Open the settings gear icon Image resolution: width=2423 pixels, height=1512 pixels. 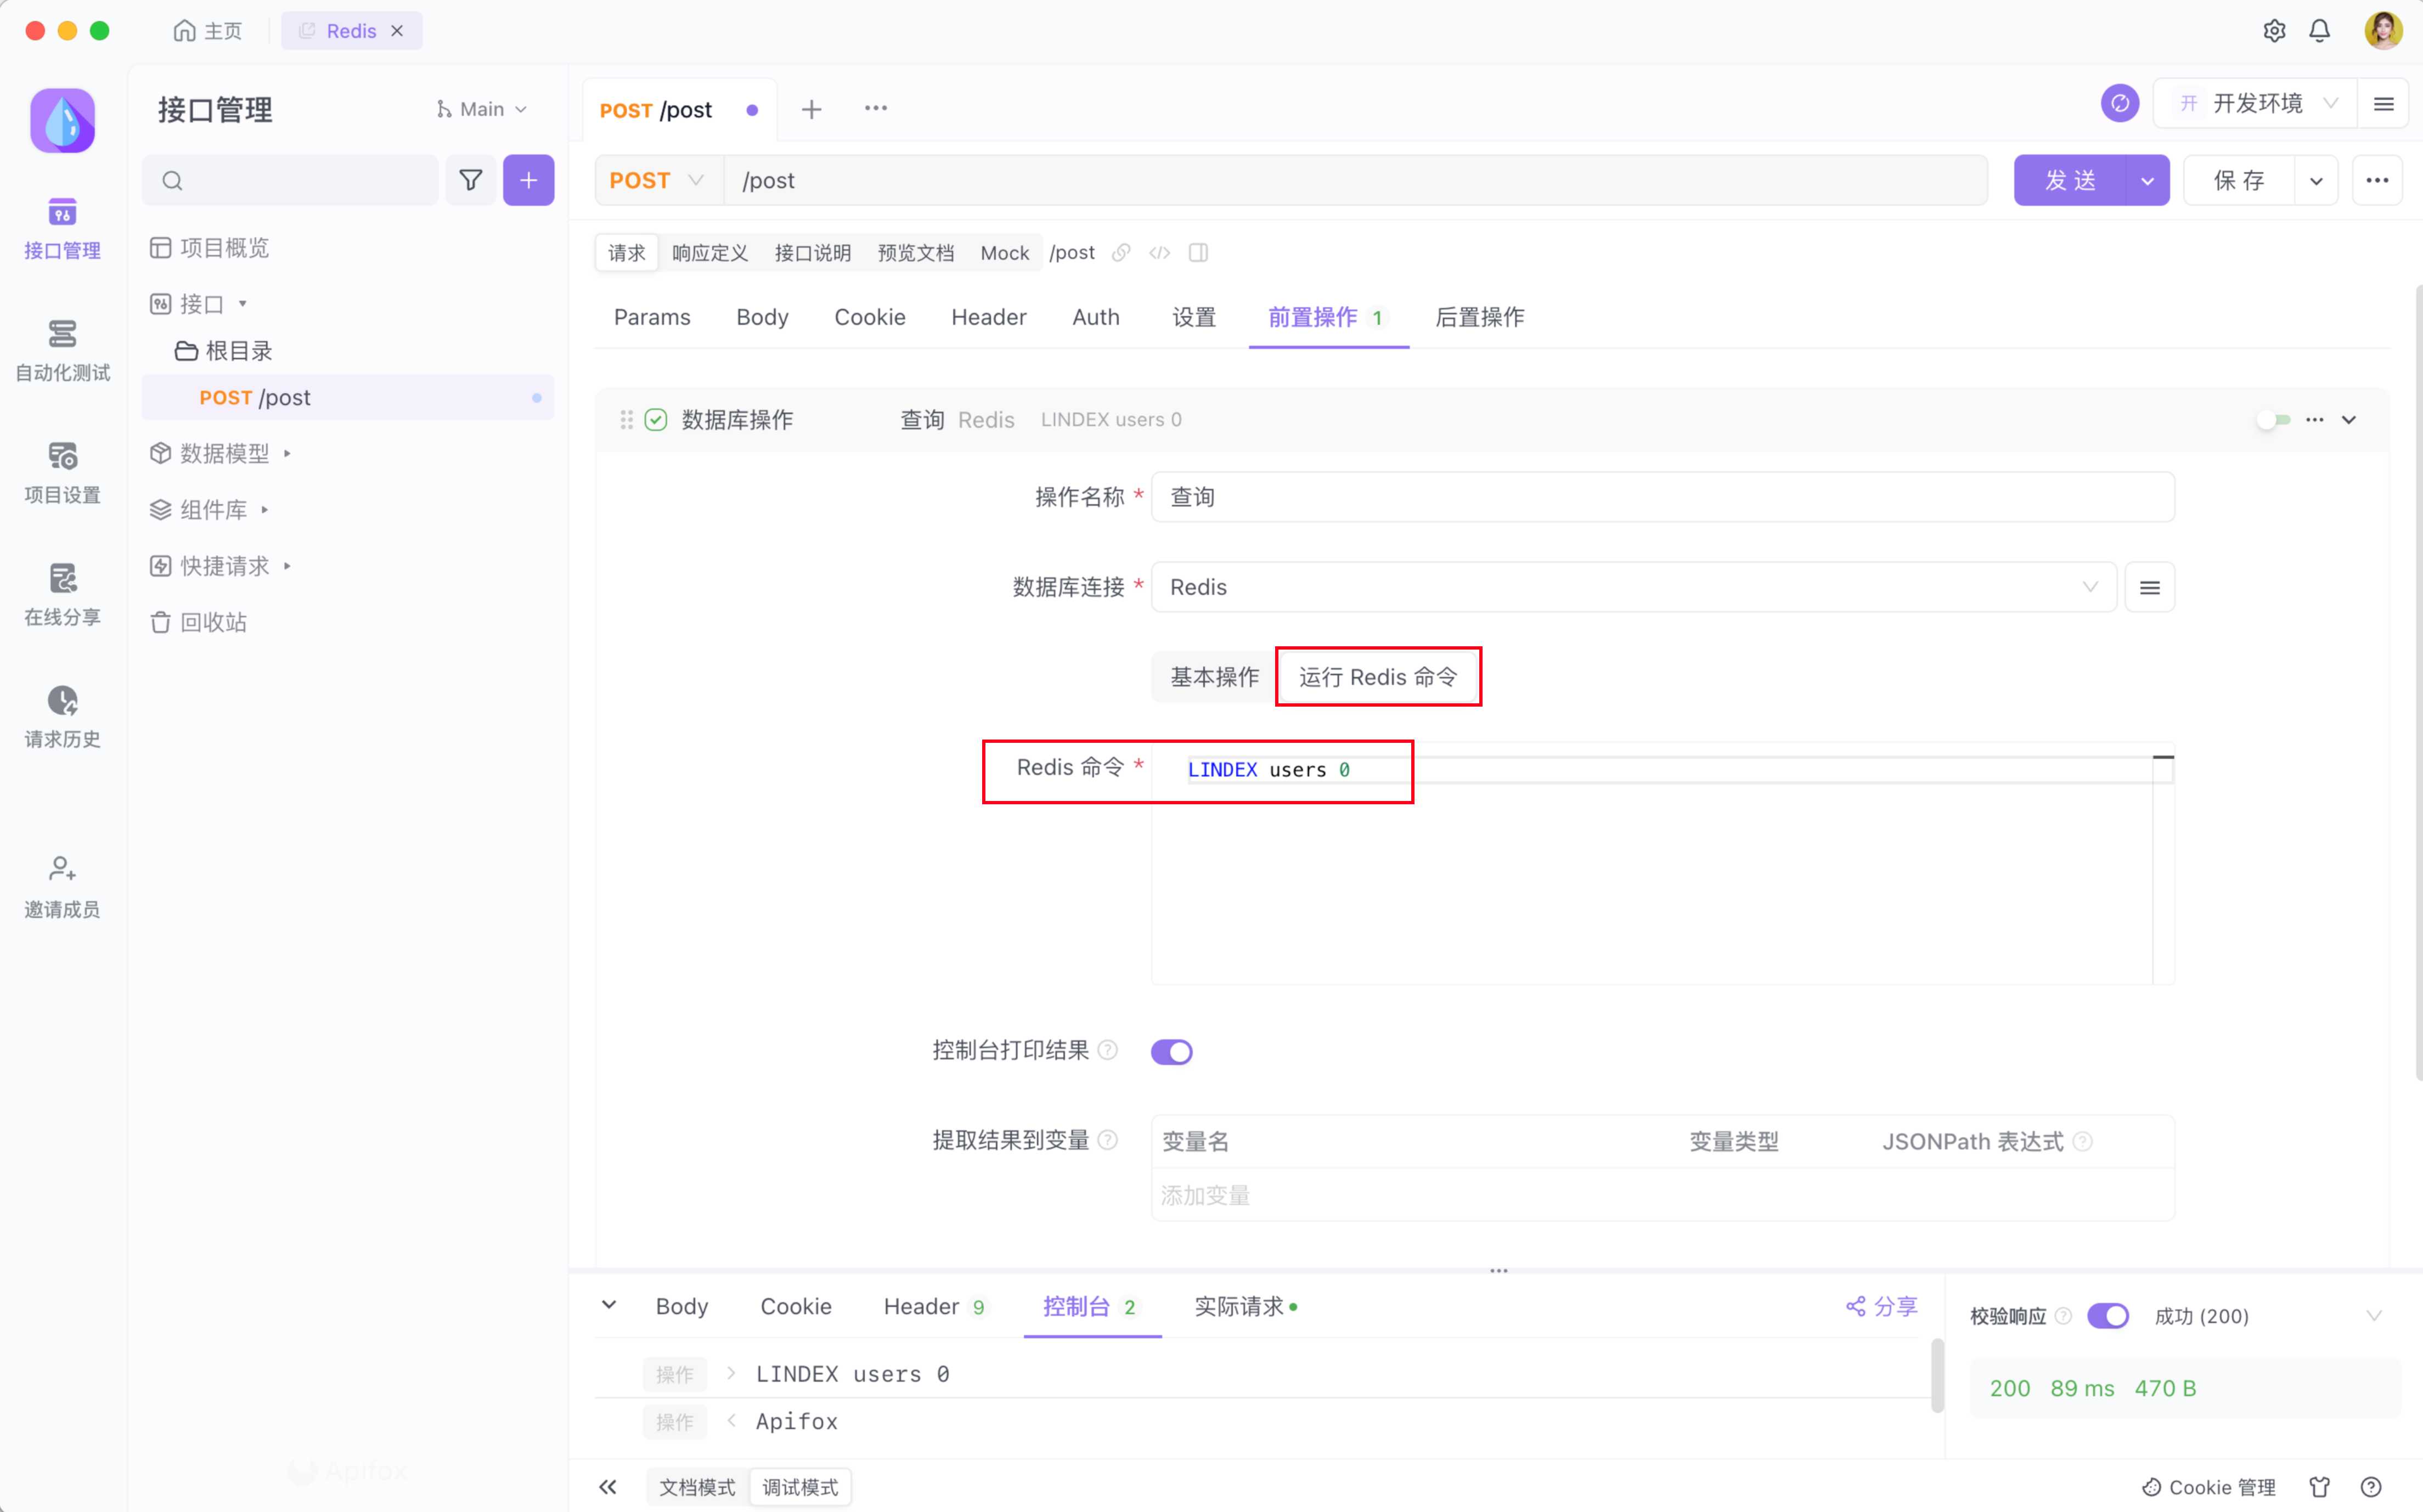[2274, 31]
